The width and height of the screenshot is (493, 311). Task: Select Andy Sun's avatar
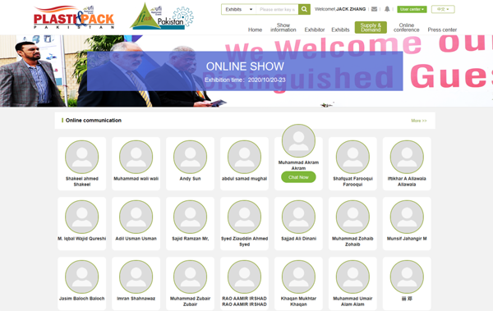(x=191, y=157)
